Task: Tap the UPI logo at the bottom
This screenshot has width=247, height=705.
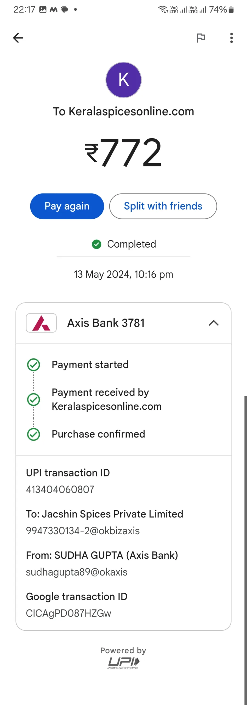Action: [123, 663]
